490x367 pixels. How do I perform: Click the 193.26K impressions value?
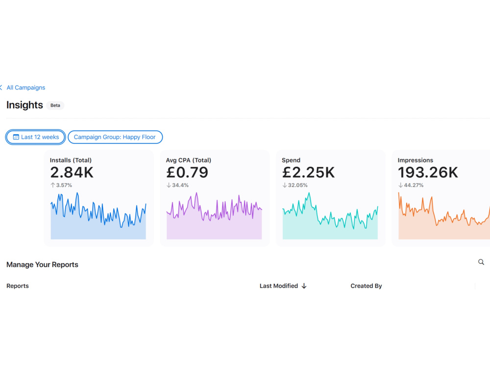coord(428,173)
